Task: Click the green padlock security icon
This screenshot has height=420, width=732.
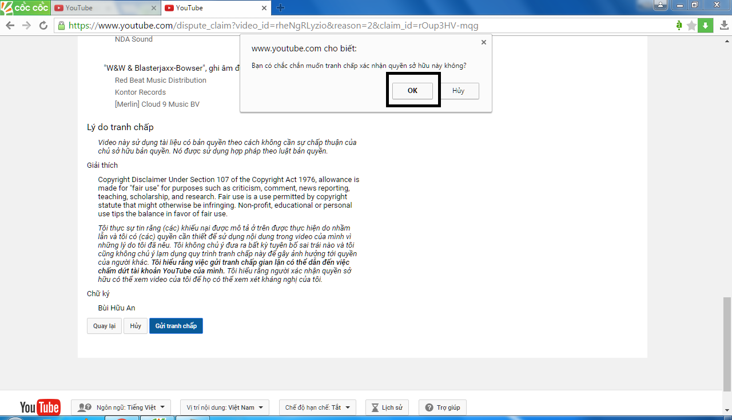Action: 62,26
